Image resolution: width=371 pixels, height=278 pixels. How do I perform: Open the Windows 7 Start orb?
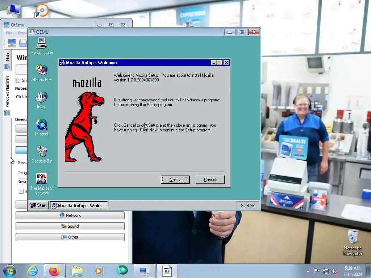pyautogui.click(x=10, y=271)
